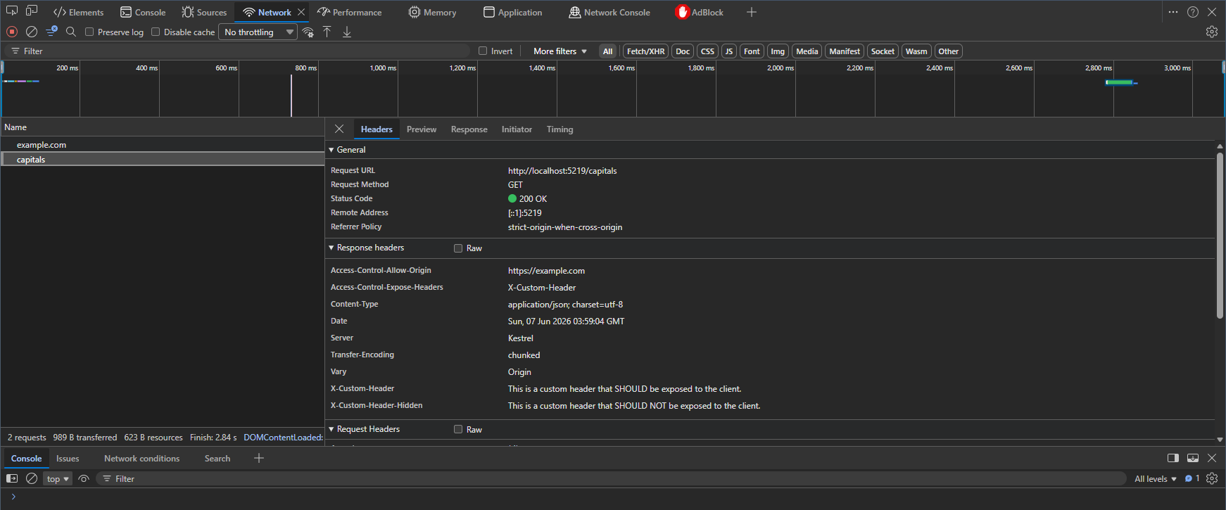Switch to the Issues drawer tab
Image resolution: width=1226 pixels, height=510 pixels.
click(68, 458)
